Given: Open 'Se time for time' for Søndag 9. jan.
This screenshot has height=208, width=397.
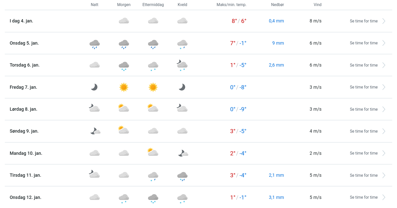Looking at the screenshot, I should 363,131.
